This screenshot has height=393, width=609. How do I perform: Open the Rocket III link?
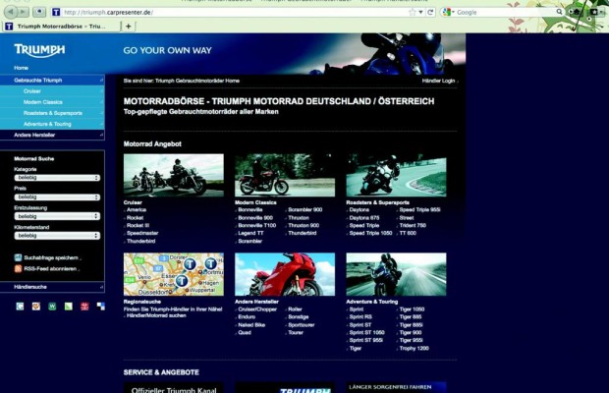coord(138,225)
